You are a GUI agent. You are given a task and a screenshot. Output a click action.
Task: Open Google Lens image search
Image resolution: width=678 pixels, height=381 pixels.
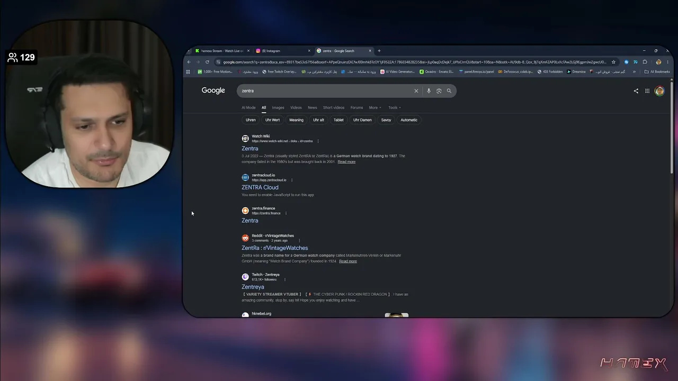pyautogui.click(x=439, y=91)
